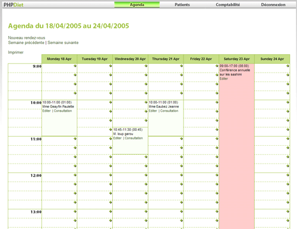Add appointment icon on Wednesday at 9:00

point(146,66)
